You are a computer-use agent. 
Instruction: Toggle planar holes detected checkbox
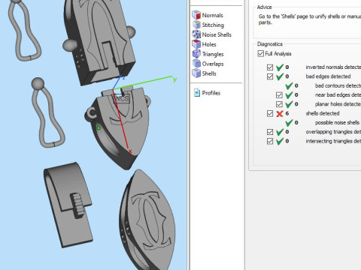[x=279, y=104]
